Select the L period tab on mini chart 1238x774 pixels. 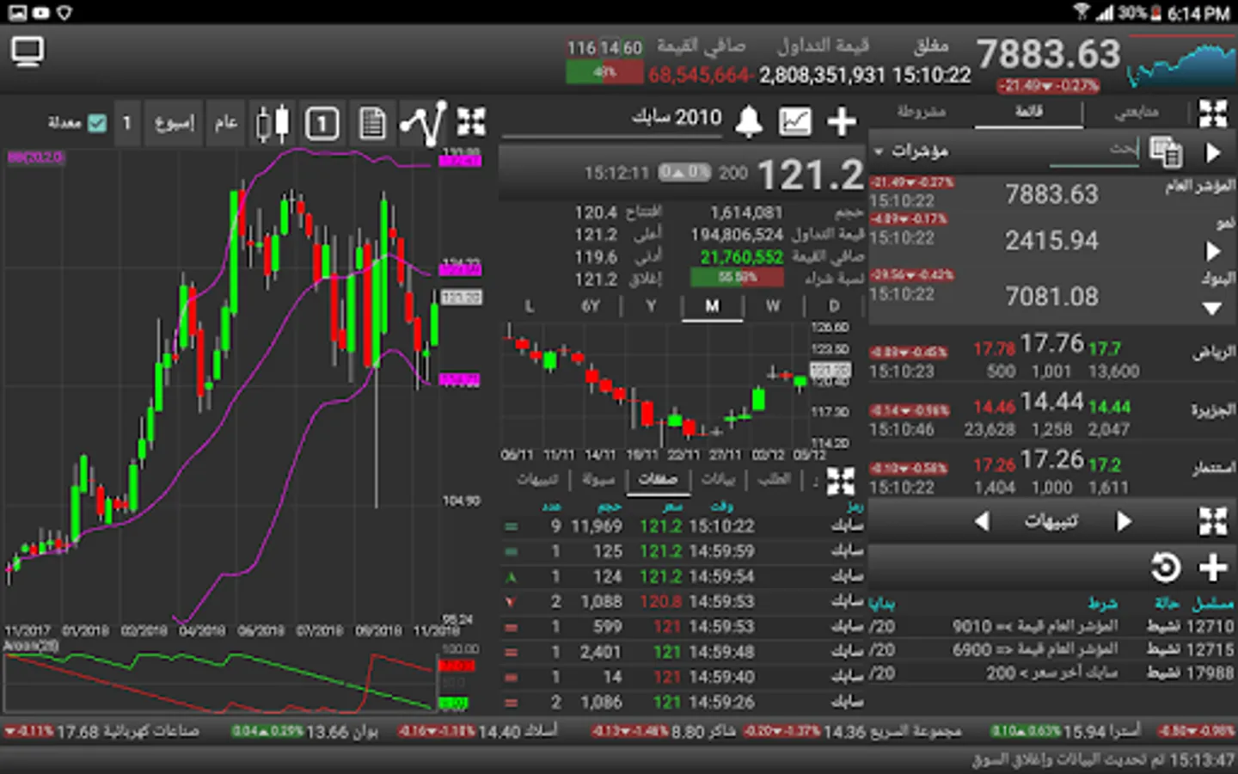pos(529,306)
